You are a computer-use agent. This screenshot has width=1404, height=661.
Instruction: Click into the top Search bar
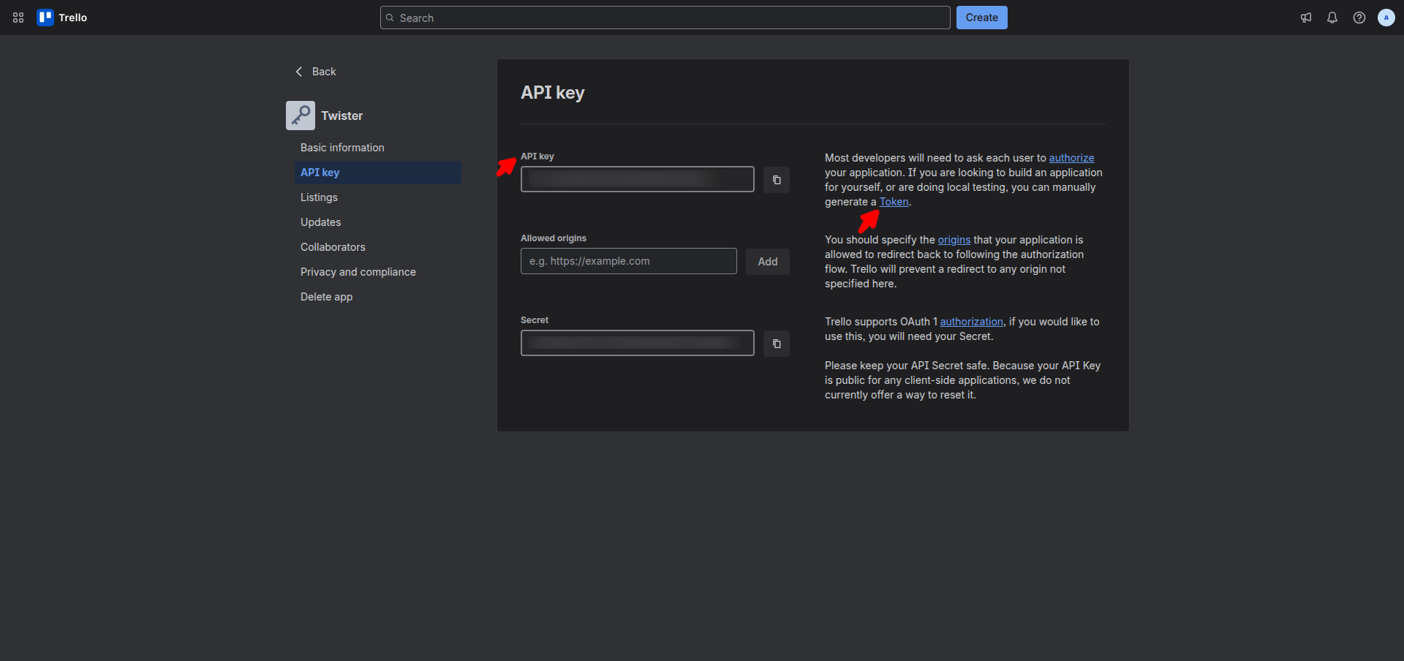coord(665,18)
